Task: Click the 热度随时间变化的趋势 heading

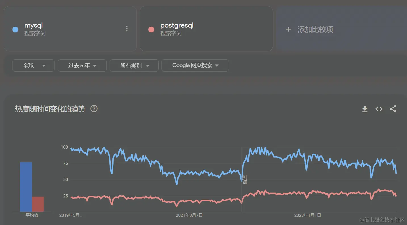Action: tap(50, 109)
